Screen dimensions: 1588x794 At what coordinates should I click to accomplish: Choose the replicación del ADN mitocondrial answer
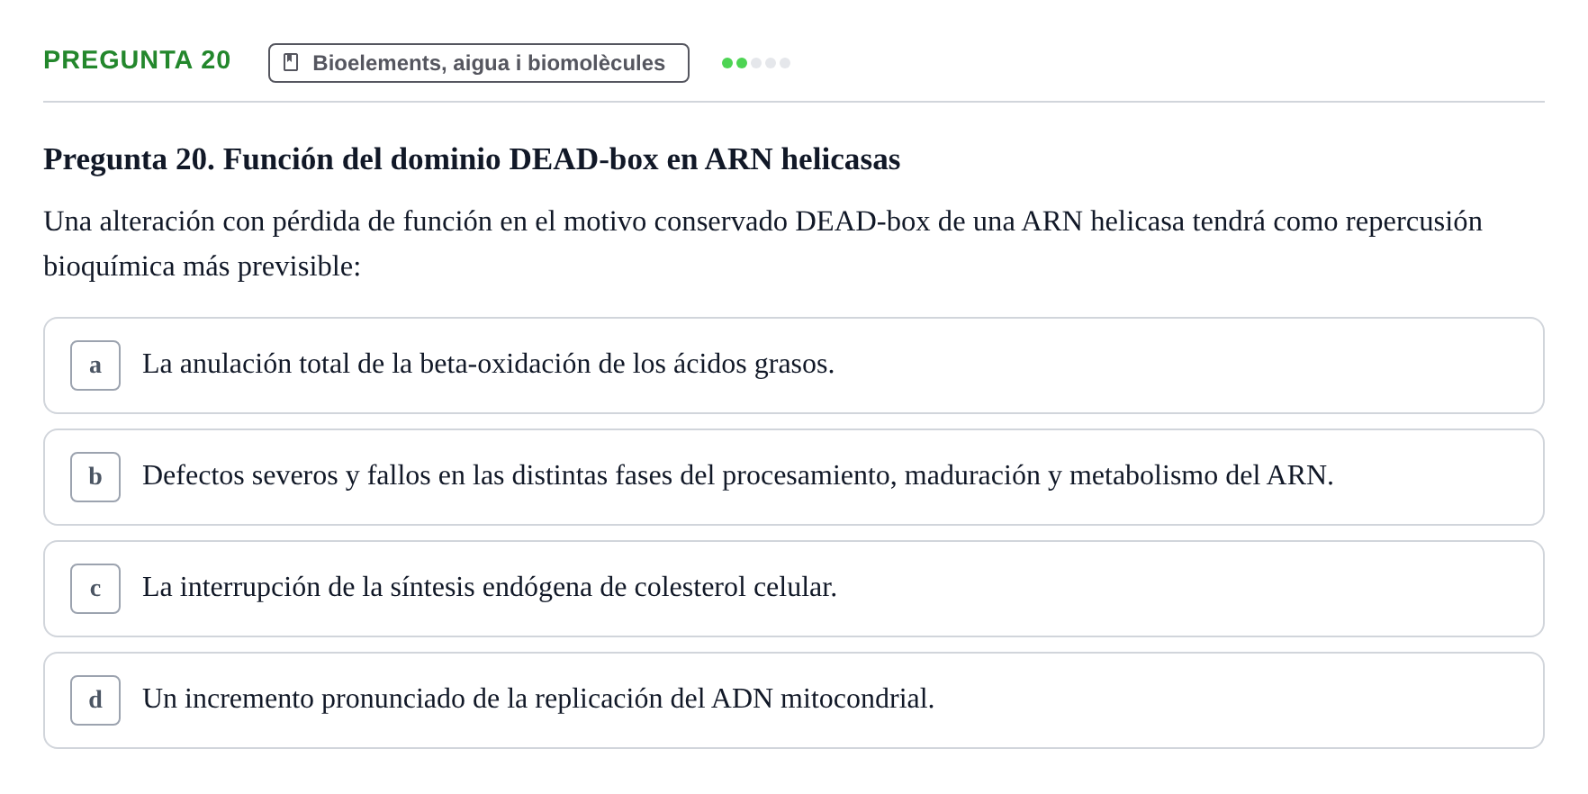[x=794, y=700]
